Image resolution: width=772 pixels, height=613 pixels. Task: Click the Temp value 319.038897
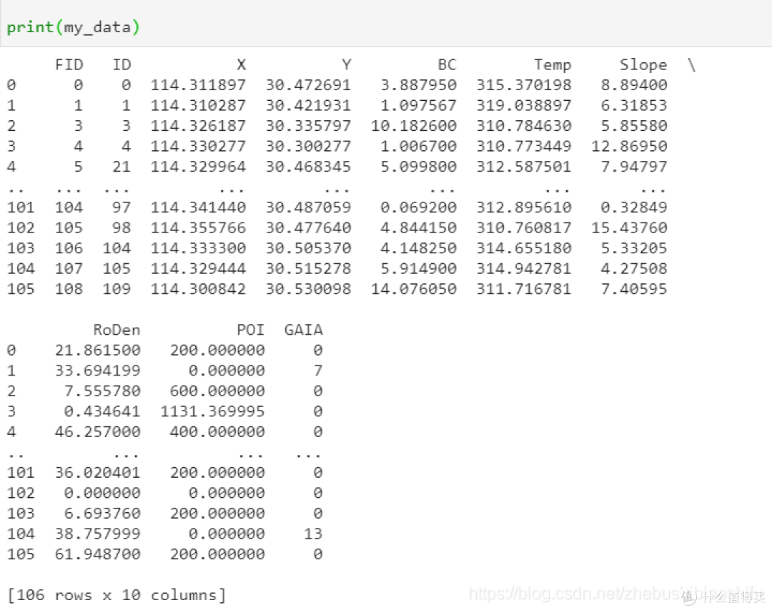[524, 105]
